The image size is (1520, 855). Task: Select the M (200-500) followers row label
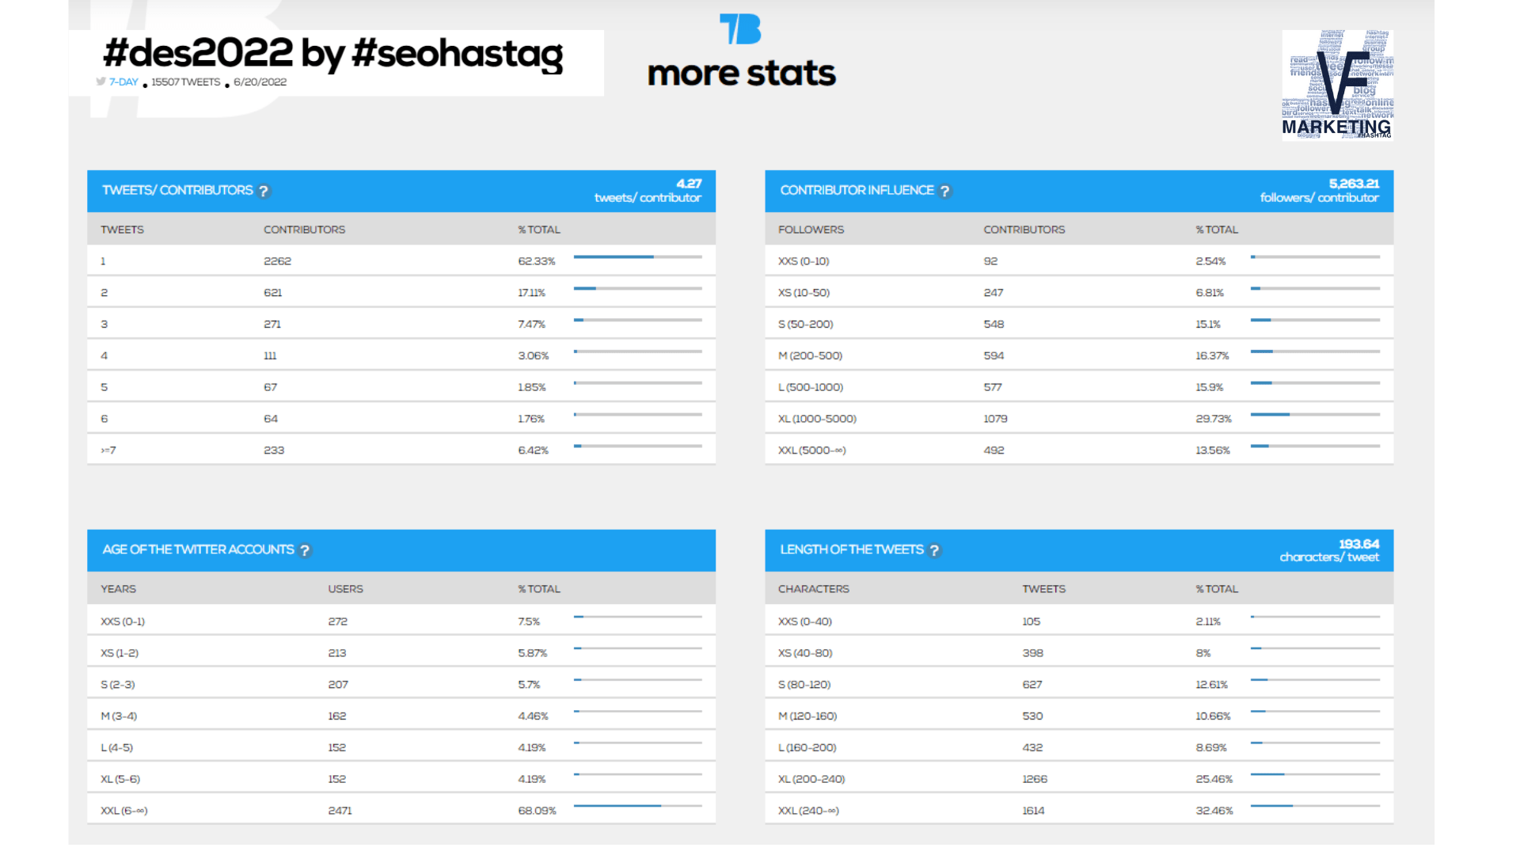coord(811,356)
